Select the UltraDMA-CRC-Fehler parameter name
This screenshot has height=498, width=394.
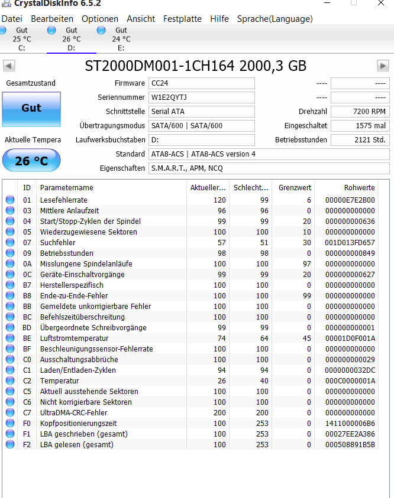pos(74,413)
